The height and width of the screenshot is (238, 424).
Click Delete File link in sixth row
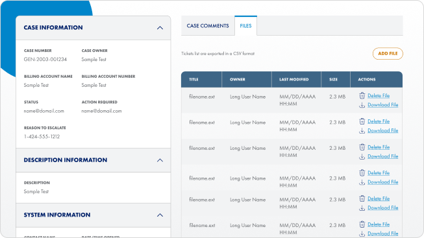[x=379, y=224]
